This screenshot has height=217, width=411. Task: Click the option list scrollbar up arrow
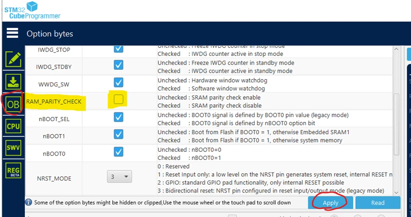tap(396, 49)
